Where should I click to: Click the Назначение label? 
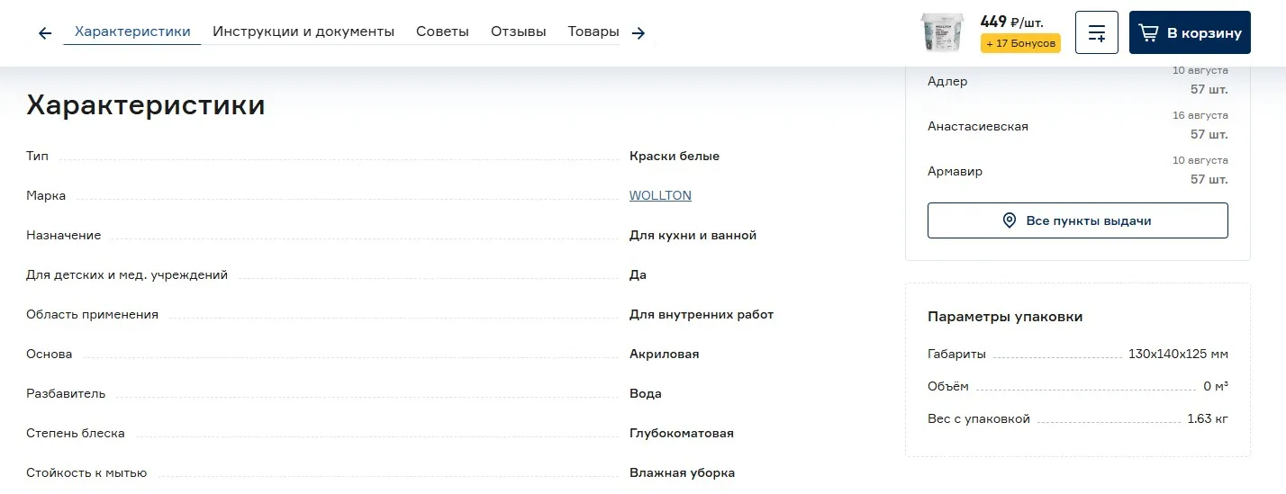(64, 235)
